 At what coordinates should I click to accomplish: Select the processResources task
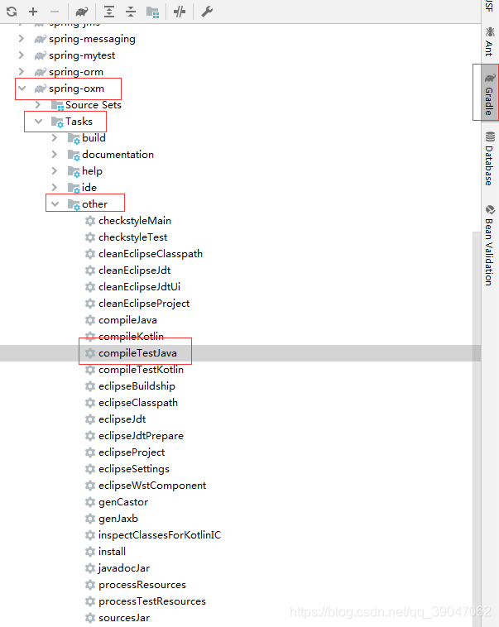pyautogui.click(x=142, y=585)
